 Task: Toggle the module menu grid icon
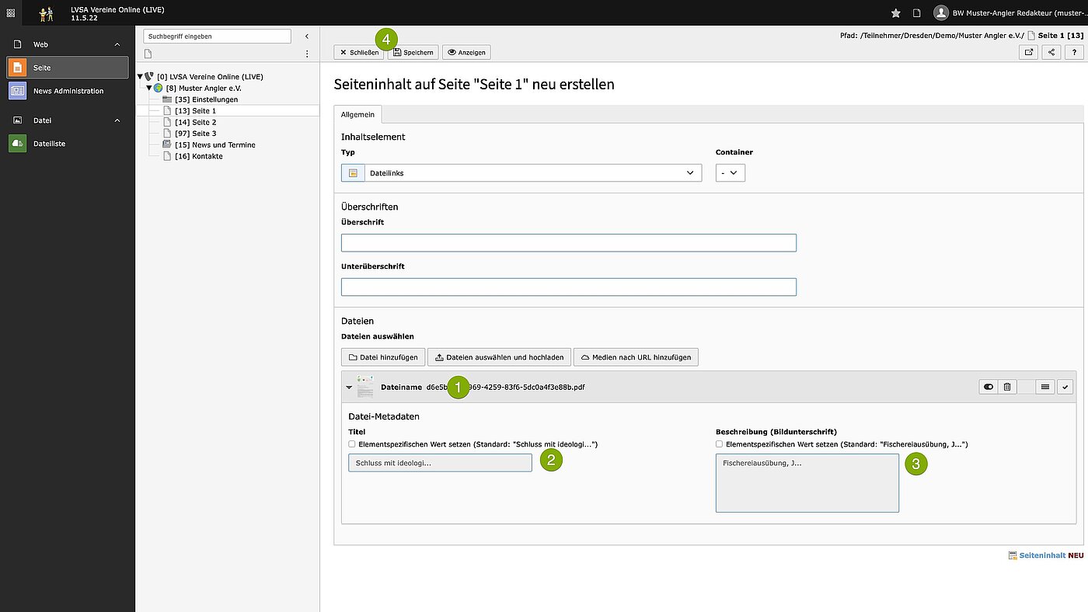click(11, 12)
